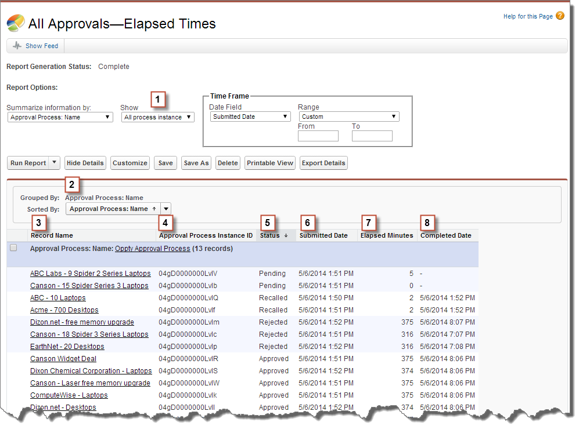Open Canson - 15 Spider Series 3 Laptops
The width and height of the screenshot is (579, 433).
click(x=89, y=286)
